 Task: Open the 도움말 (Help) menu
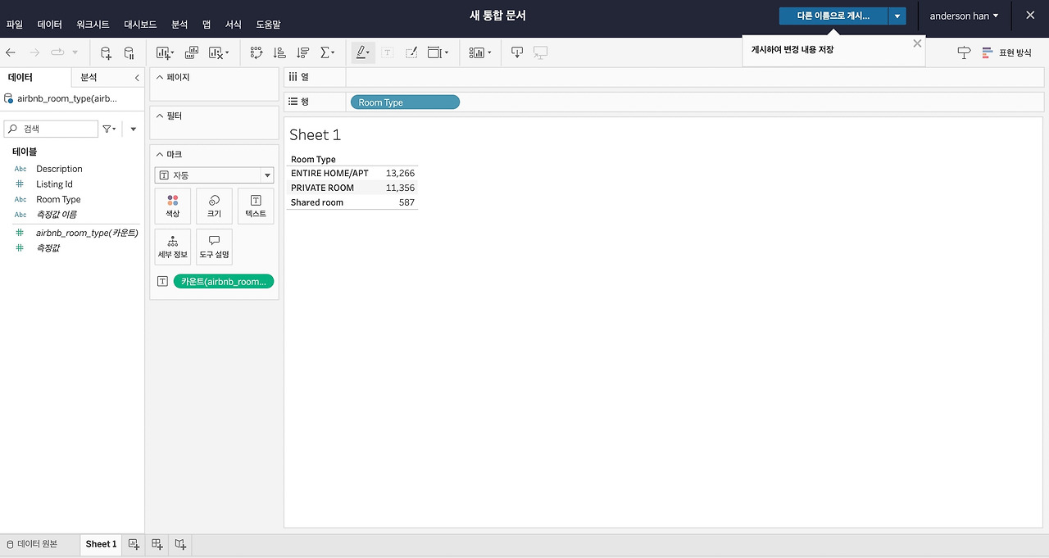(x=268, y=25)
